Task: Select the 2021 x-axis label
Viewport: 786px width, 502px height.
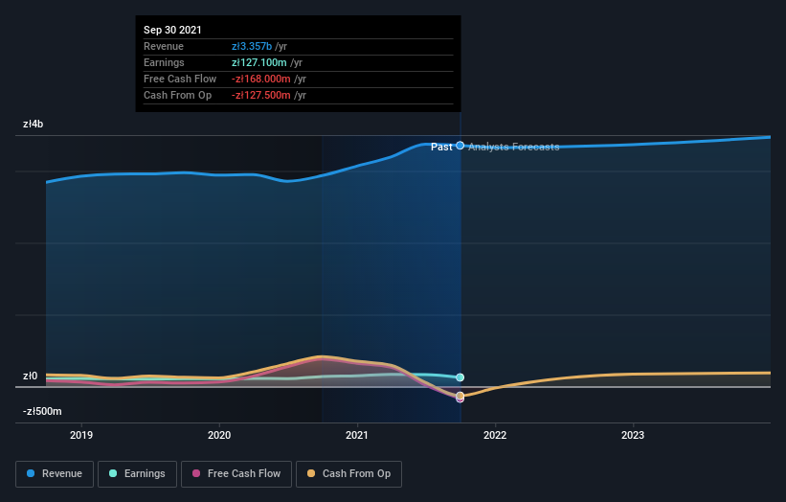Action: click(x=357, y=435)
